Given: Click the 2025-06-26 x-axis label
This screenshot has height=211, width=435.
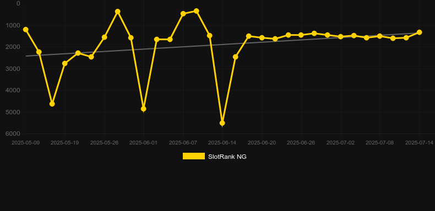Looking at the screenshot, I should pyautogui.click(x=301, y=143).
